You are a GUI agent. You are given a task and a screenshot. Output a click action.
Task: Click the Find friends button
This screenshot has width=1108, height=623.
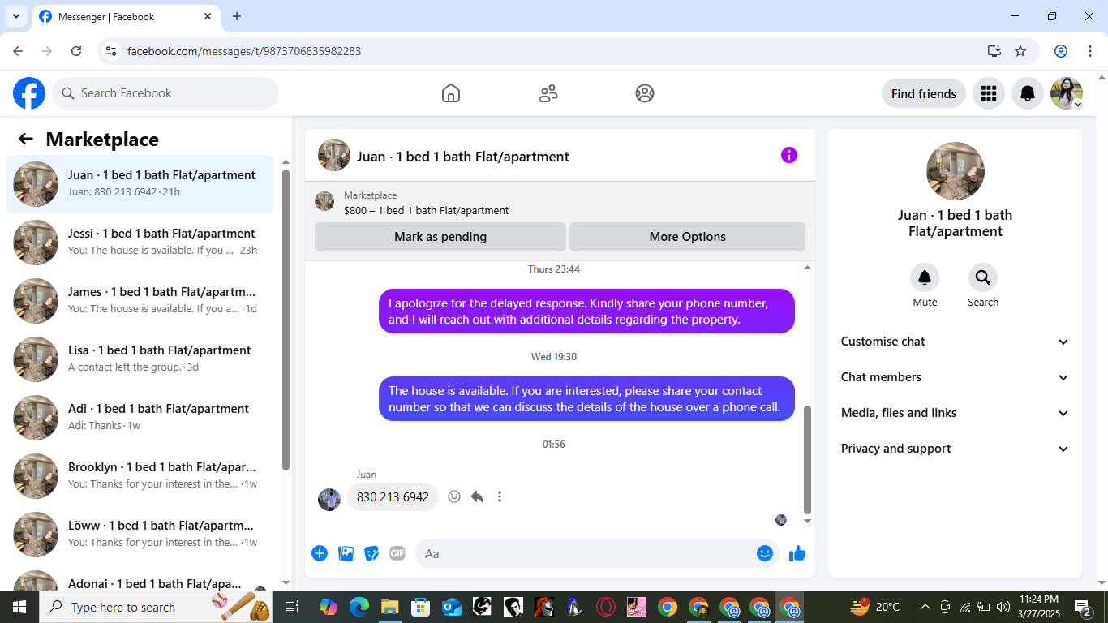tap(924, 93)
